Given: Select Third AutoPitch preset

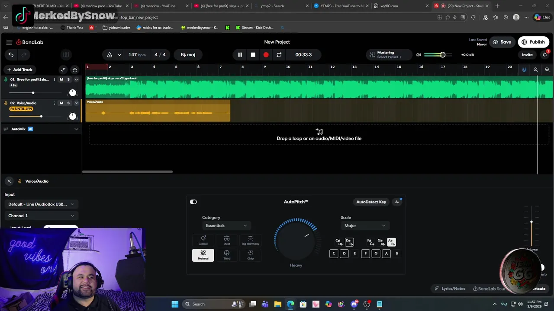Looking at the screenshot, I should pyautogui.click(x=227, y=255).
